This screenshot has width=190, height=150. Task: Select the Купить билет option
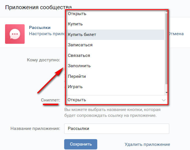(x=82, y=35)
